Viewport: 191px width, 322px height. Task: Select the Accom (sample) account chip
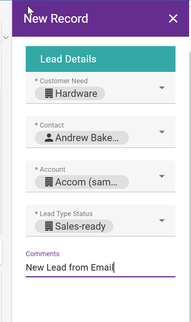(82, 182)
